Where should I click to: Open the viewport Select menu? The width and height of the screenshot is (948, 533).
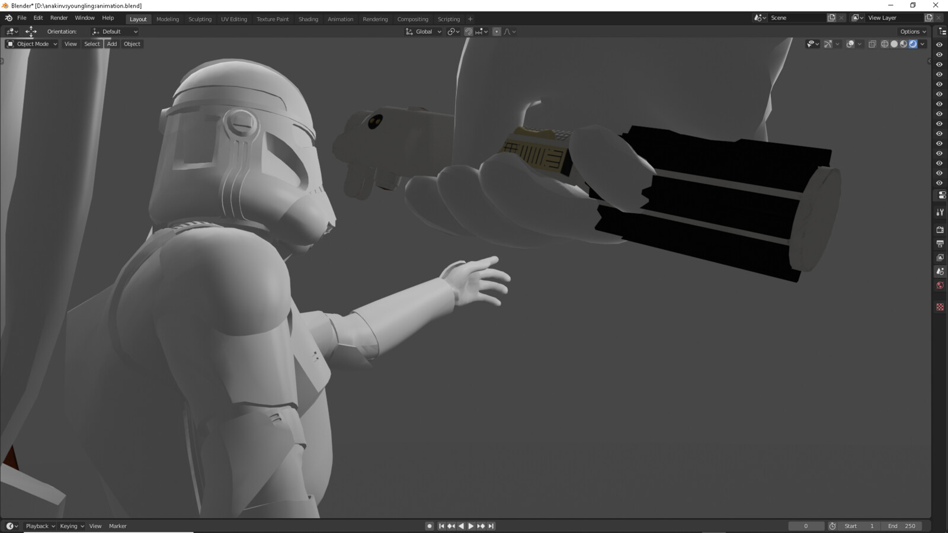(x=92, y=44)
